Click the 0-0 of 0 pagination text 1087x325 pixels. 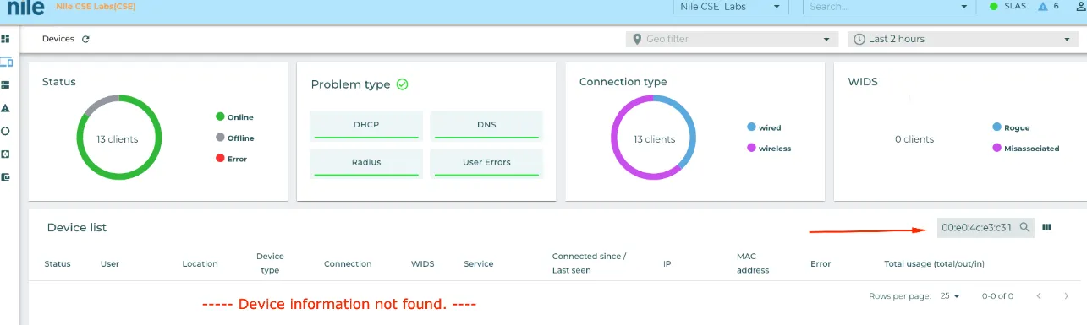pos(997,296)
